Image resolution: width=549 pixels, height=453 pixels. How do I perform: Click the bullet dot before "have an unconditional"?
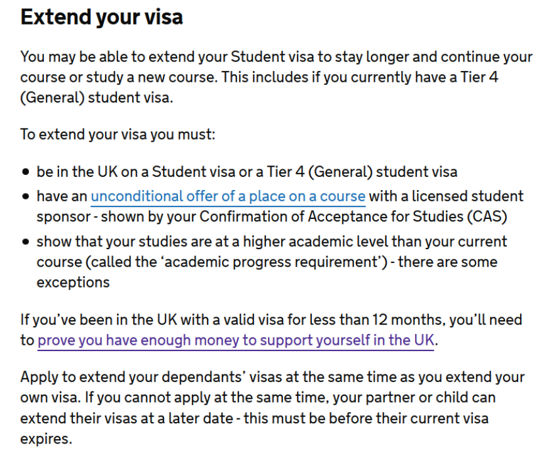tap(26, 196)
